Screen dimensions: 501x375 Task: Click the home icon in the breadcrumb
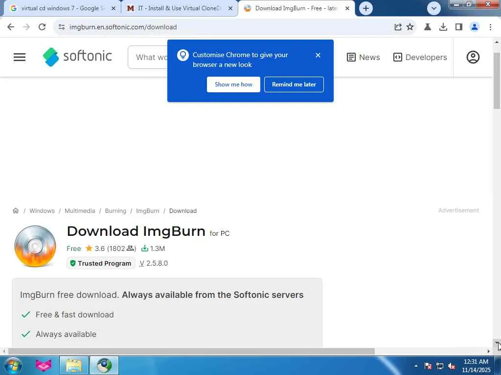(16, 210)
